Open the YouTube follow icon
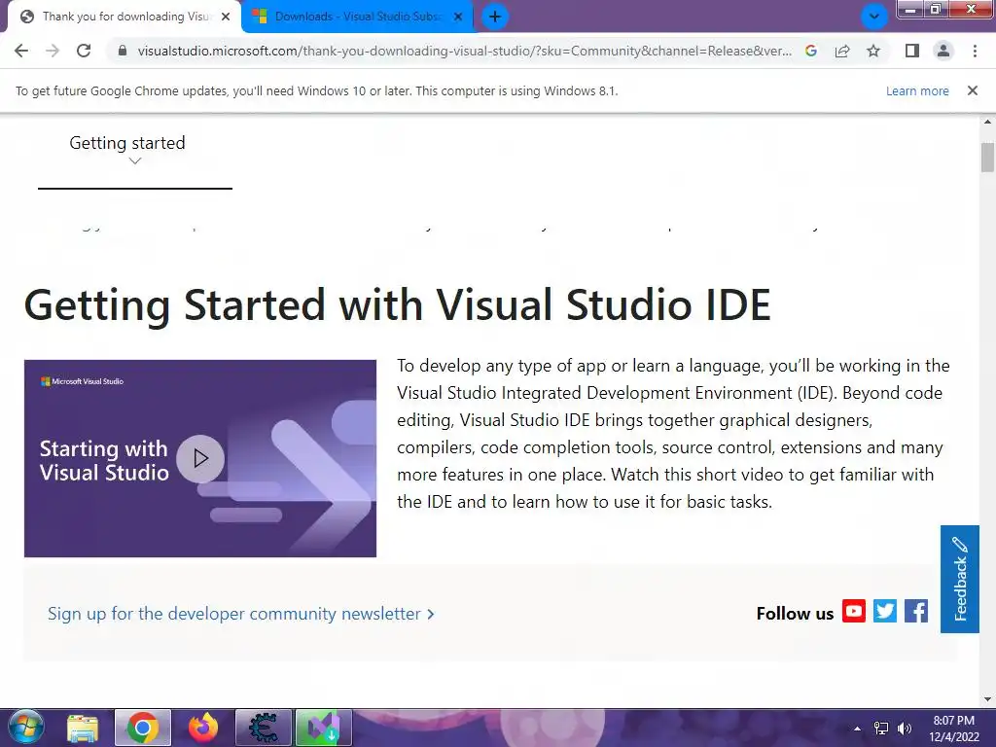The image size is (996, 747). (854, 611)
